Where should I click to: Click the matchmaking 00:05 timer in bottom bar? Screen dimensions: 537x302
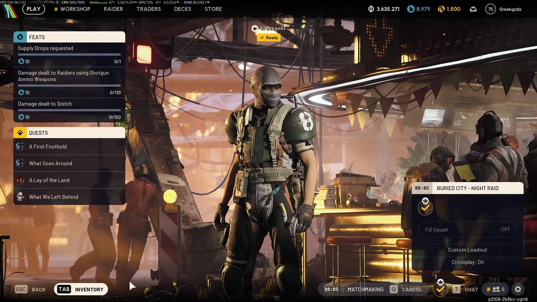pos(331,289)
